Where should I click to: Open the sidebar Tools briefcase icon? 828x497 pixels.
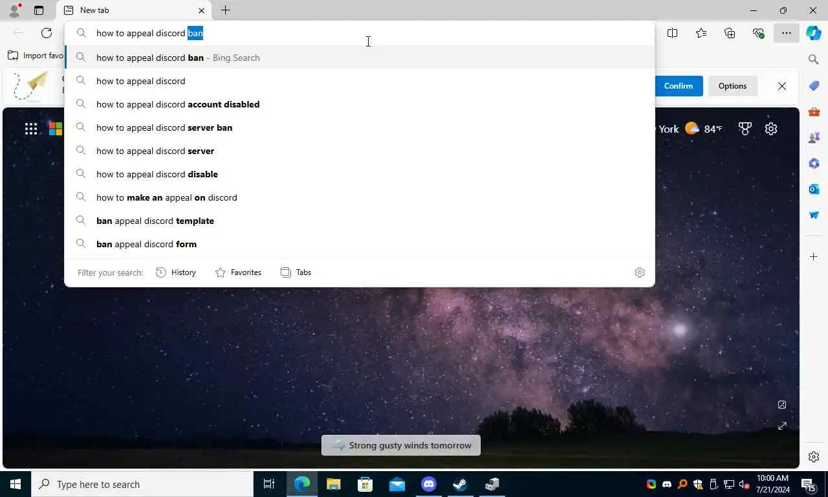814,111
